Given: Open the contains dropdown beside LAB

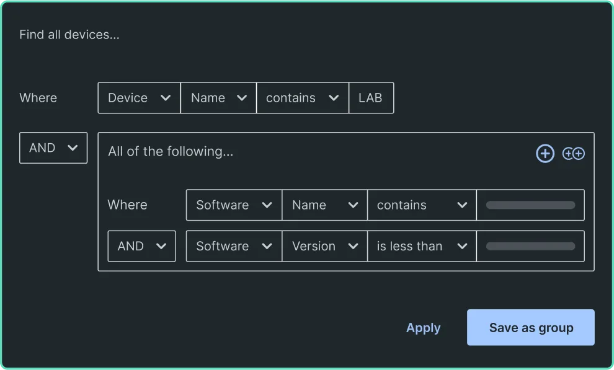Looking at the screenshot, I should coord(302,98).
